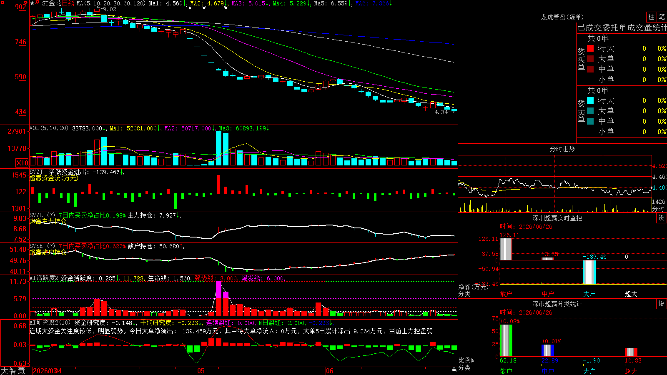The width and height of the screenshot is (667, 375).
Task: Click the 9.02 high price annotation
Action: [x=110, y=9]
